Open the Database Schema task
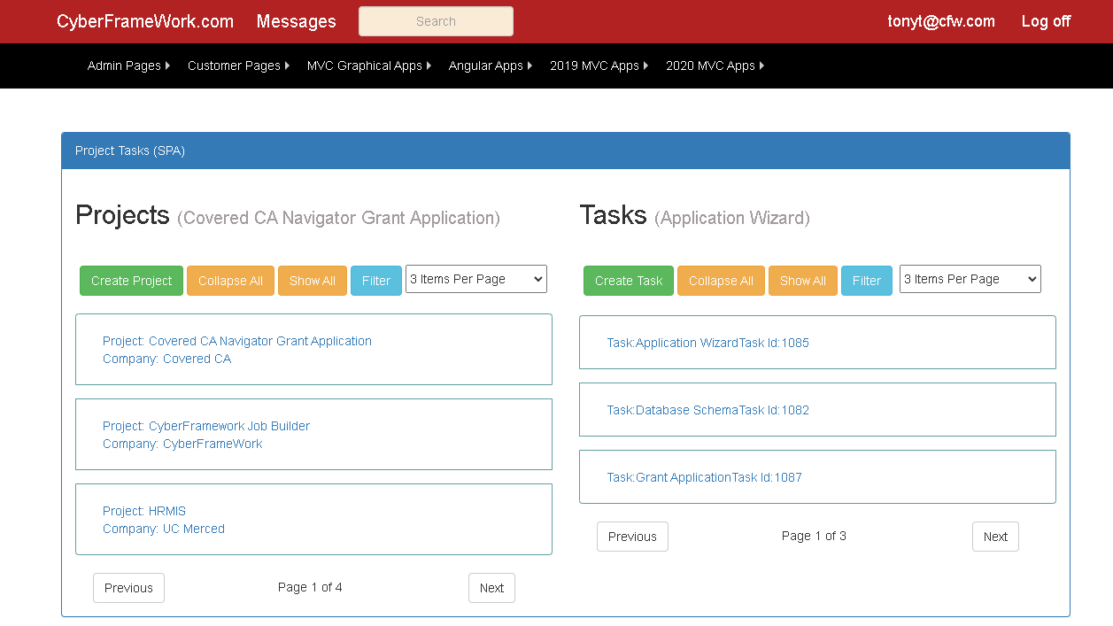 (x=817, y=410)
